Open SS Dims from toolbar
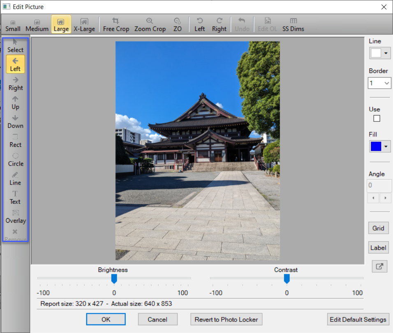Image resolution: width=393 pixels, height=333 pixels. (x=293, y=25)
